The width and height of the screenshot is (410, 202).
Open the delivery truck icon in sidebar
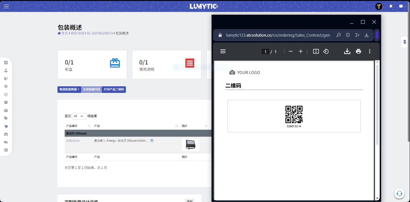point(6,142)
